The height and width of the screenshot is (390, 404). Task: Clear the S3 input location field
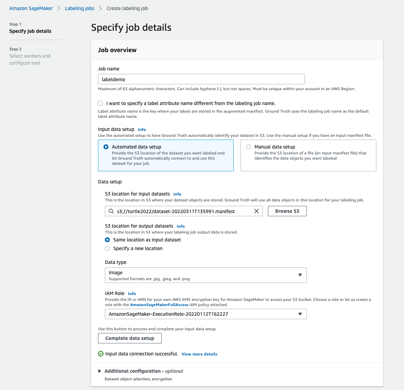tap(257, 211)
